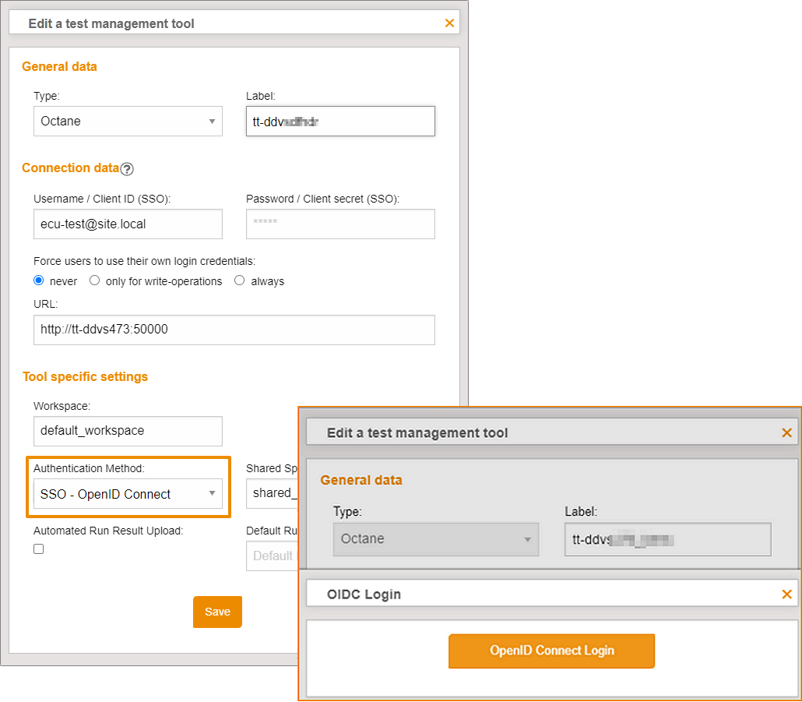The image size is (802, 702).
Task: Select the 'never' radio option
Action: coord(39,280)
